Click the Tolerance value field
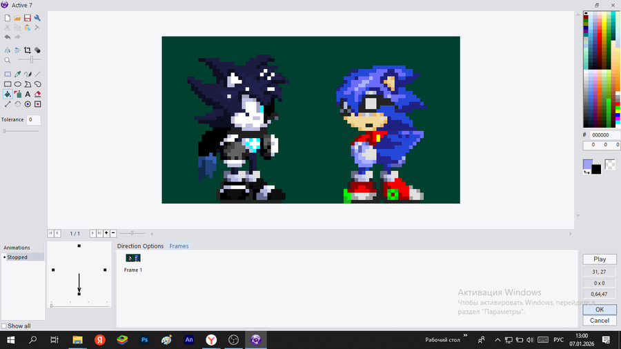The width and height of the screenshot is (621, 349). coord(33,119)
